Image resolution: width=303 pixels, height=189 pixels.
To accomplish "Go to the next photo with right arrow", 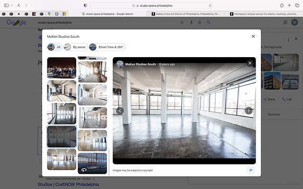I will click(249, 111).
